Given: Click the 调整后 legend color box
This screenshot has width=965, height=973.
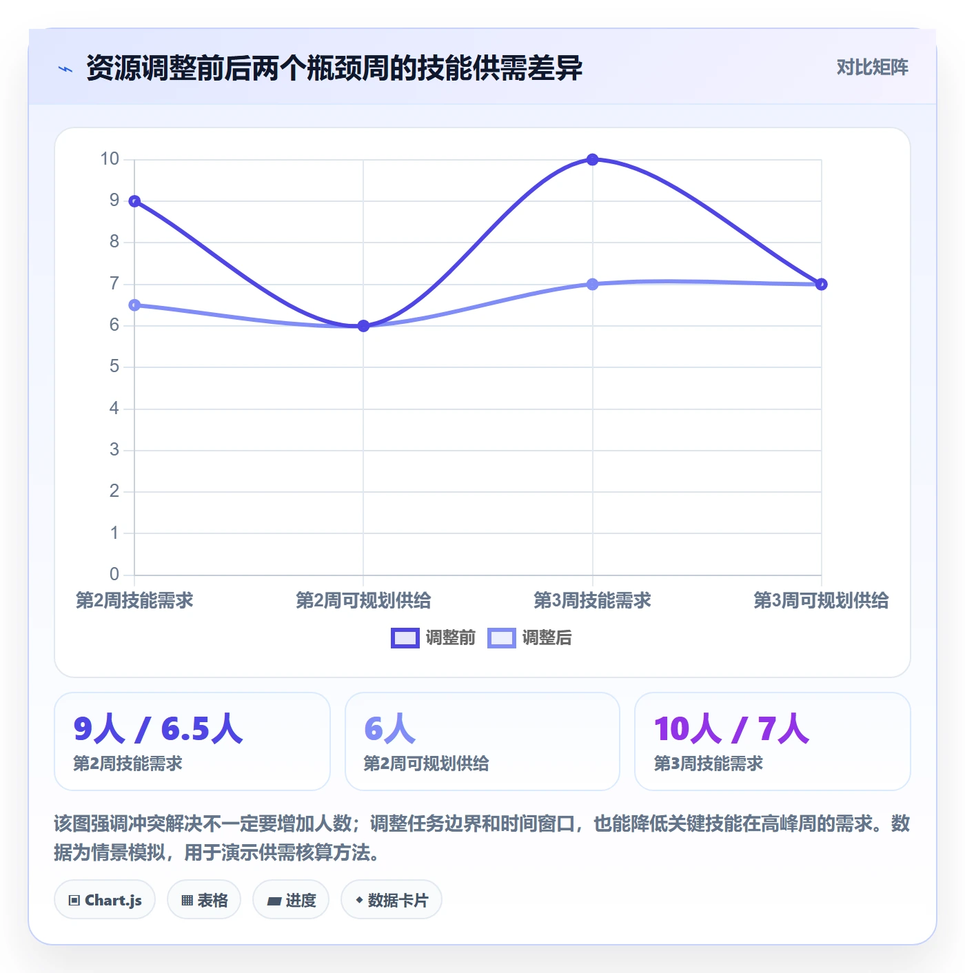Looking at the screenshot, I should pos(502,638).
